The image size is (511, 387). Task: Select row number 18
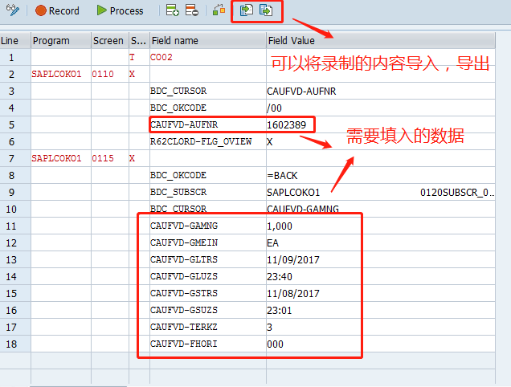[x=11, y=344]
